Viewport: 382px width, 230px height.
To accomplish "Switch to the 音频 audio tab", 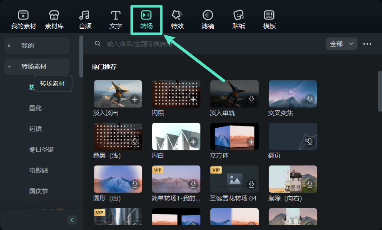I will pyautogui.click(x=85, y=20).
